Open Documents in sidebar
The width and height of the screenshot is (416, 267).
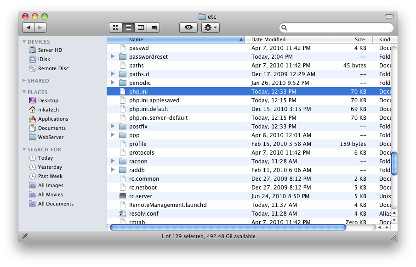point(47,128)
